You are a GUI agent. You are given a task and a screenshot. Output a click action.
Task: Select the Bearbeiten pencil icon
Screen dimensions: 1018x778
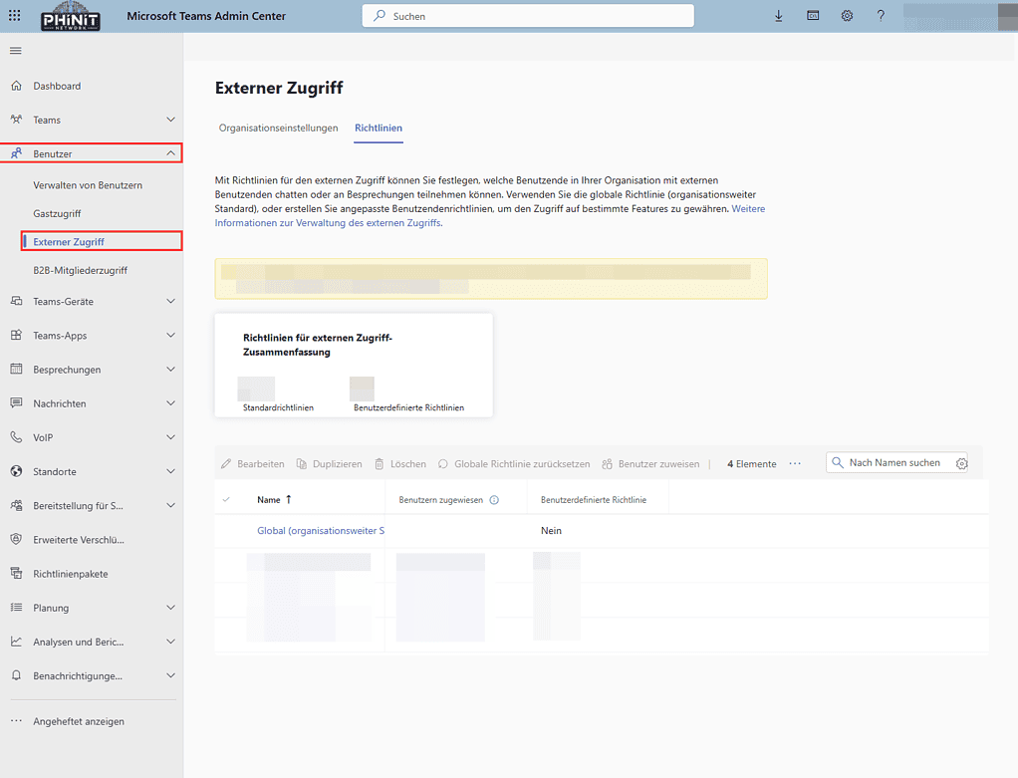point(225,463)
